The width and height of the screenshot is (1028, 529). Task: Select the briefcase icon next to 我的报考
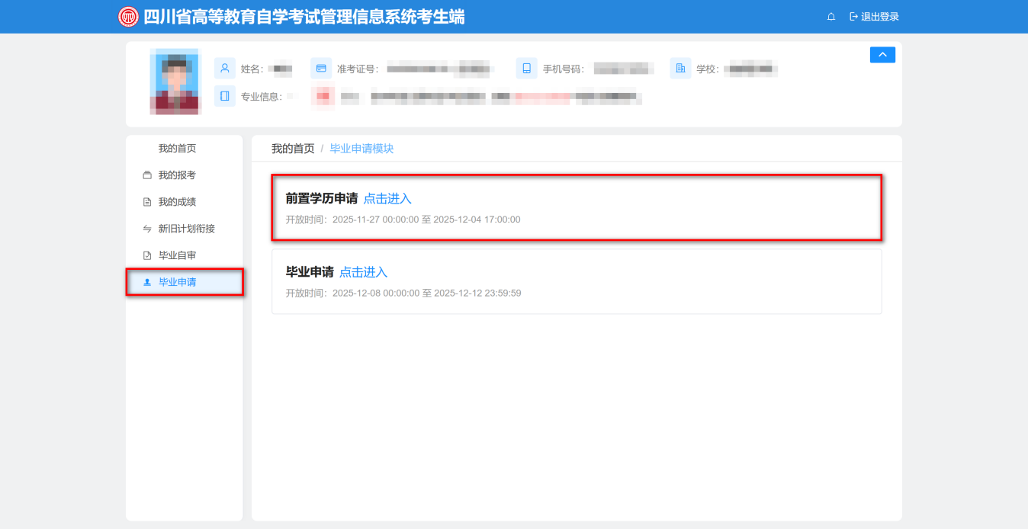pyautogui.click(x=146, y=175)
